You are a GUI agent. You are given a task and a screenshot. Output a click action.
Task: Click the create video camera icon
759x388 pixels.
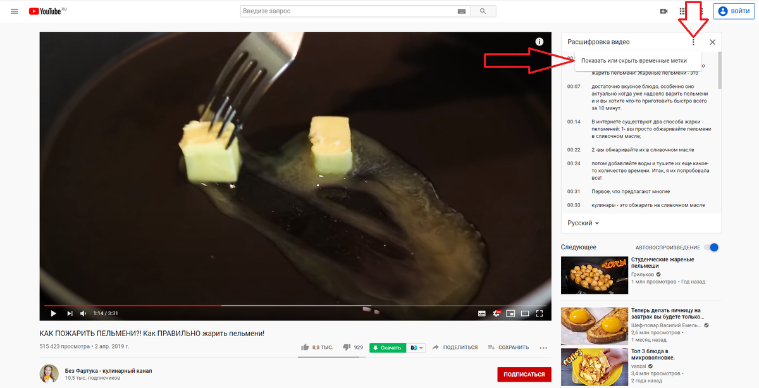[x=664, y=11]
